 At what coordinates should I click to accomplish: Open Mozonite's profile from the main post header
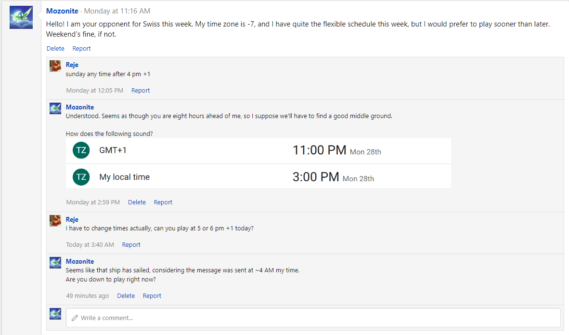(62, 11)
